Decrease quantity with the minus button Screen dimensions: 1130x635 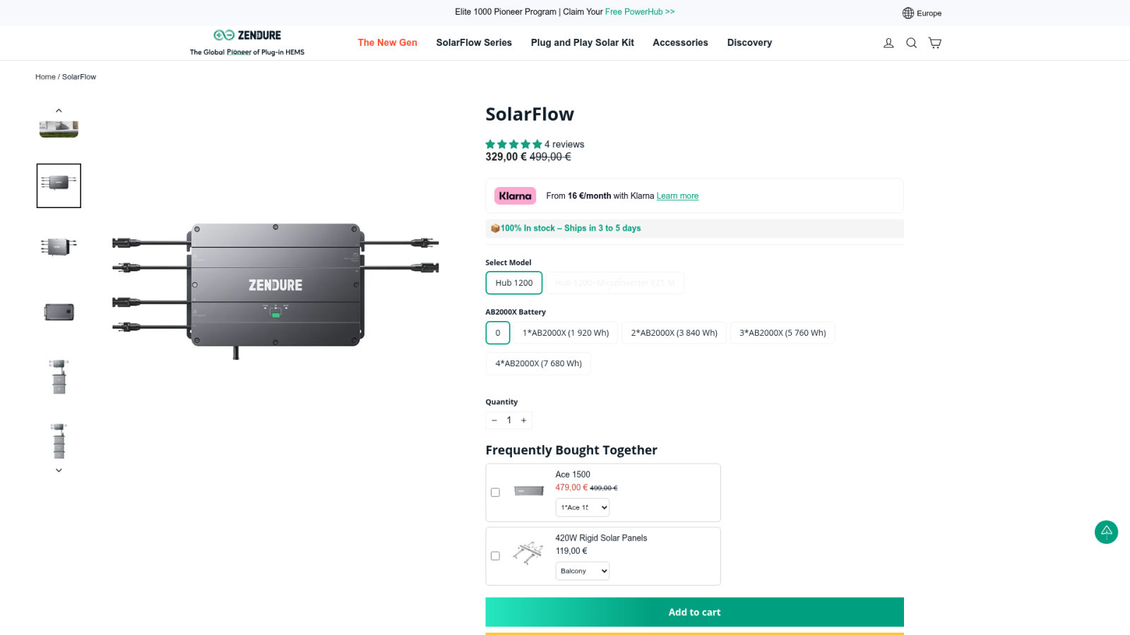pyautogui.click(x=494, y=421)
